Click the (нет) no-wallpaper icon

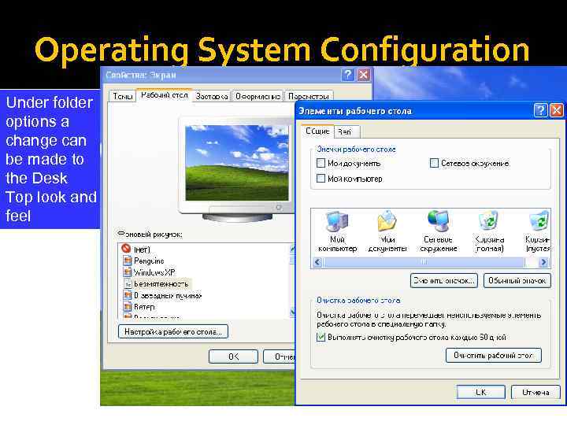click(x=126, y=249)
